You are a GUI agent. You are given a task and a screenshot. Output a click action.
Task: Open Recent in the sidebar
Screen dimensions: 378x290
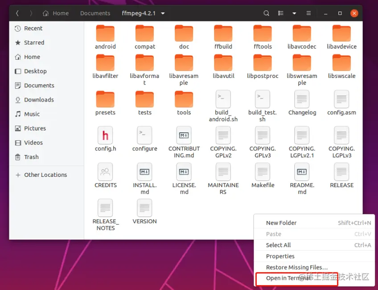[x=46, y=29]
